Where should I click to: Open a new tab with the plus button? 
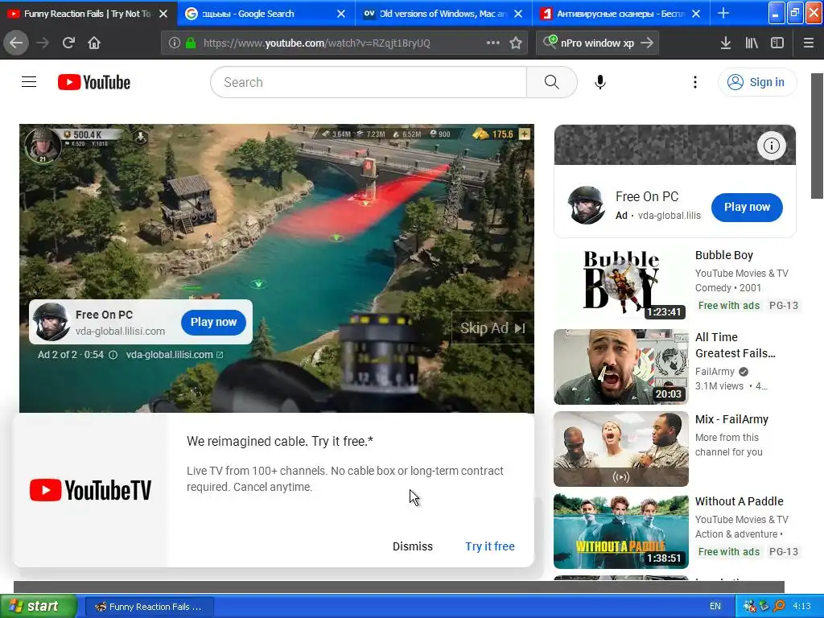[723, 13]
